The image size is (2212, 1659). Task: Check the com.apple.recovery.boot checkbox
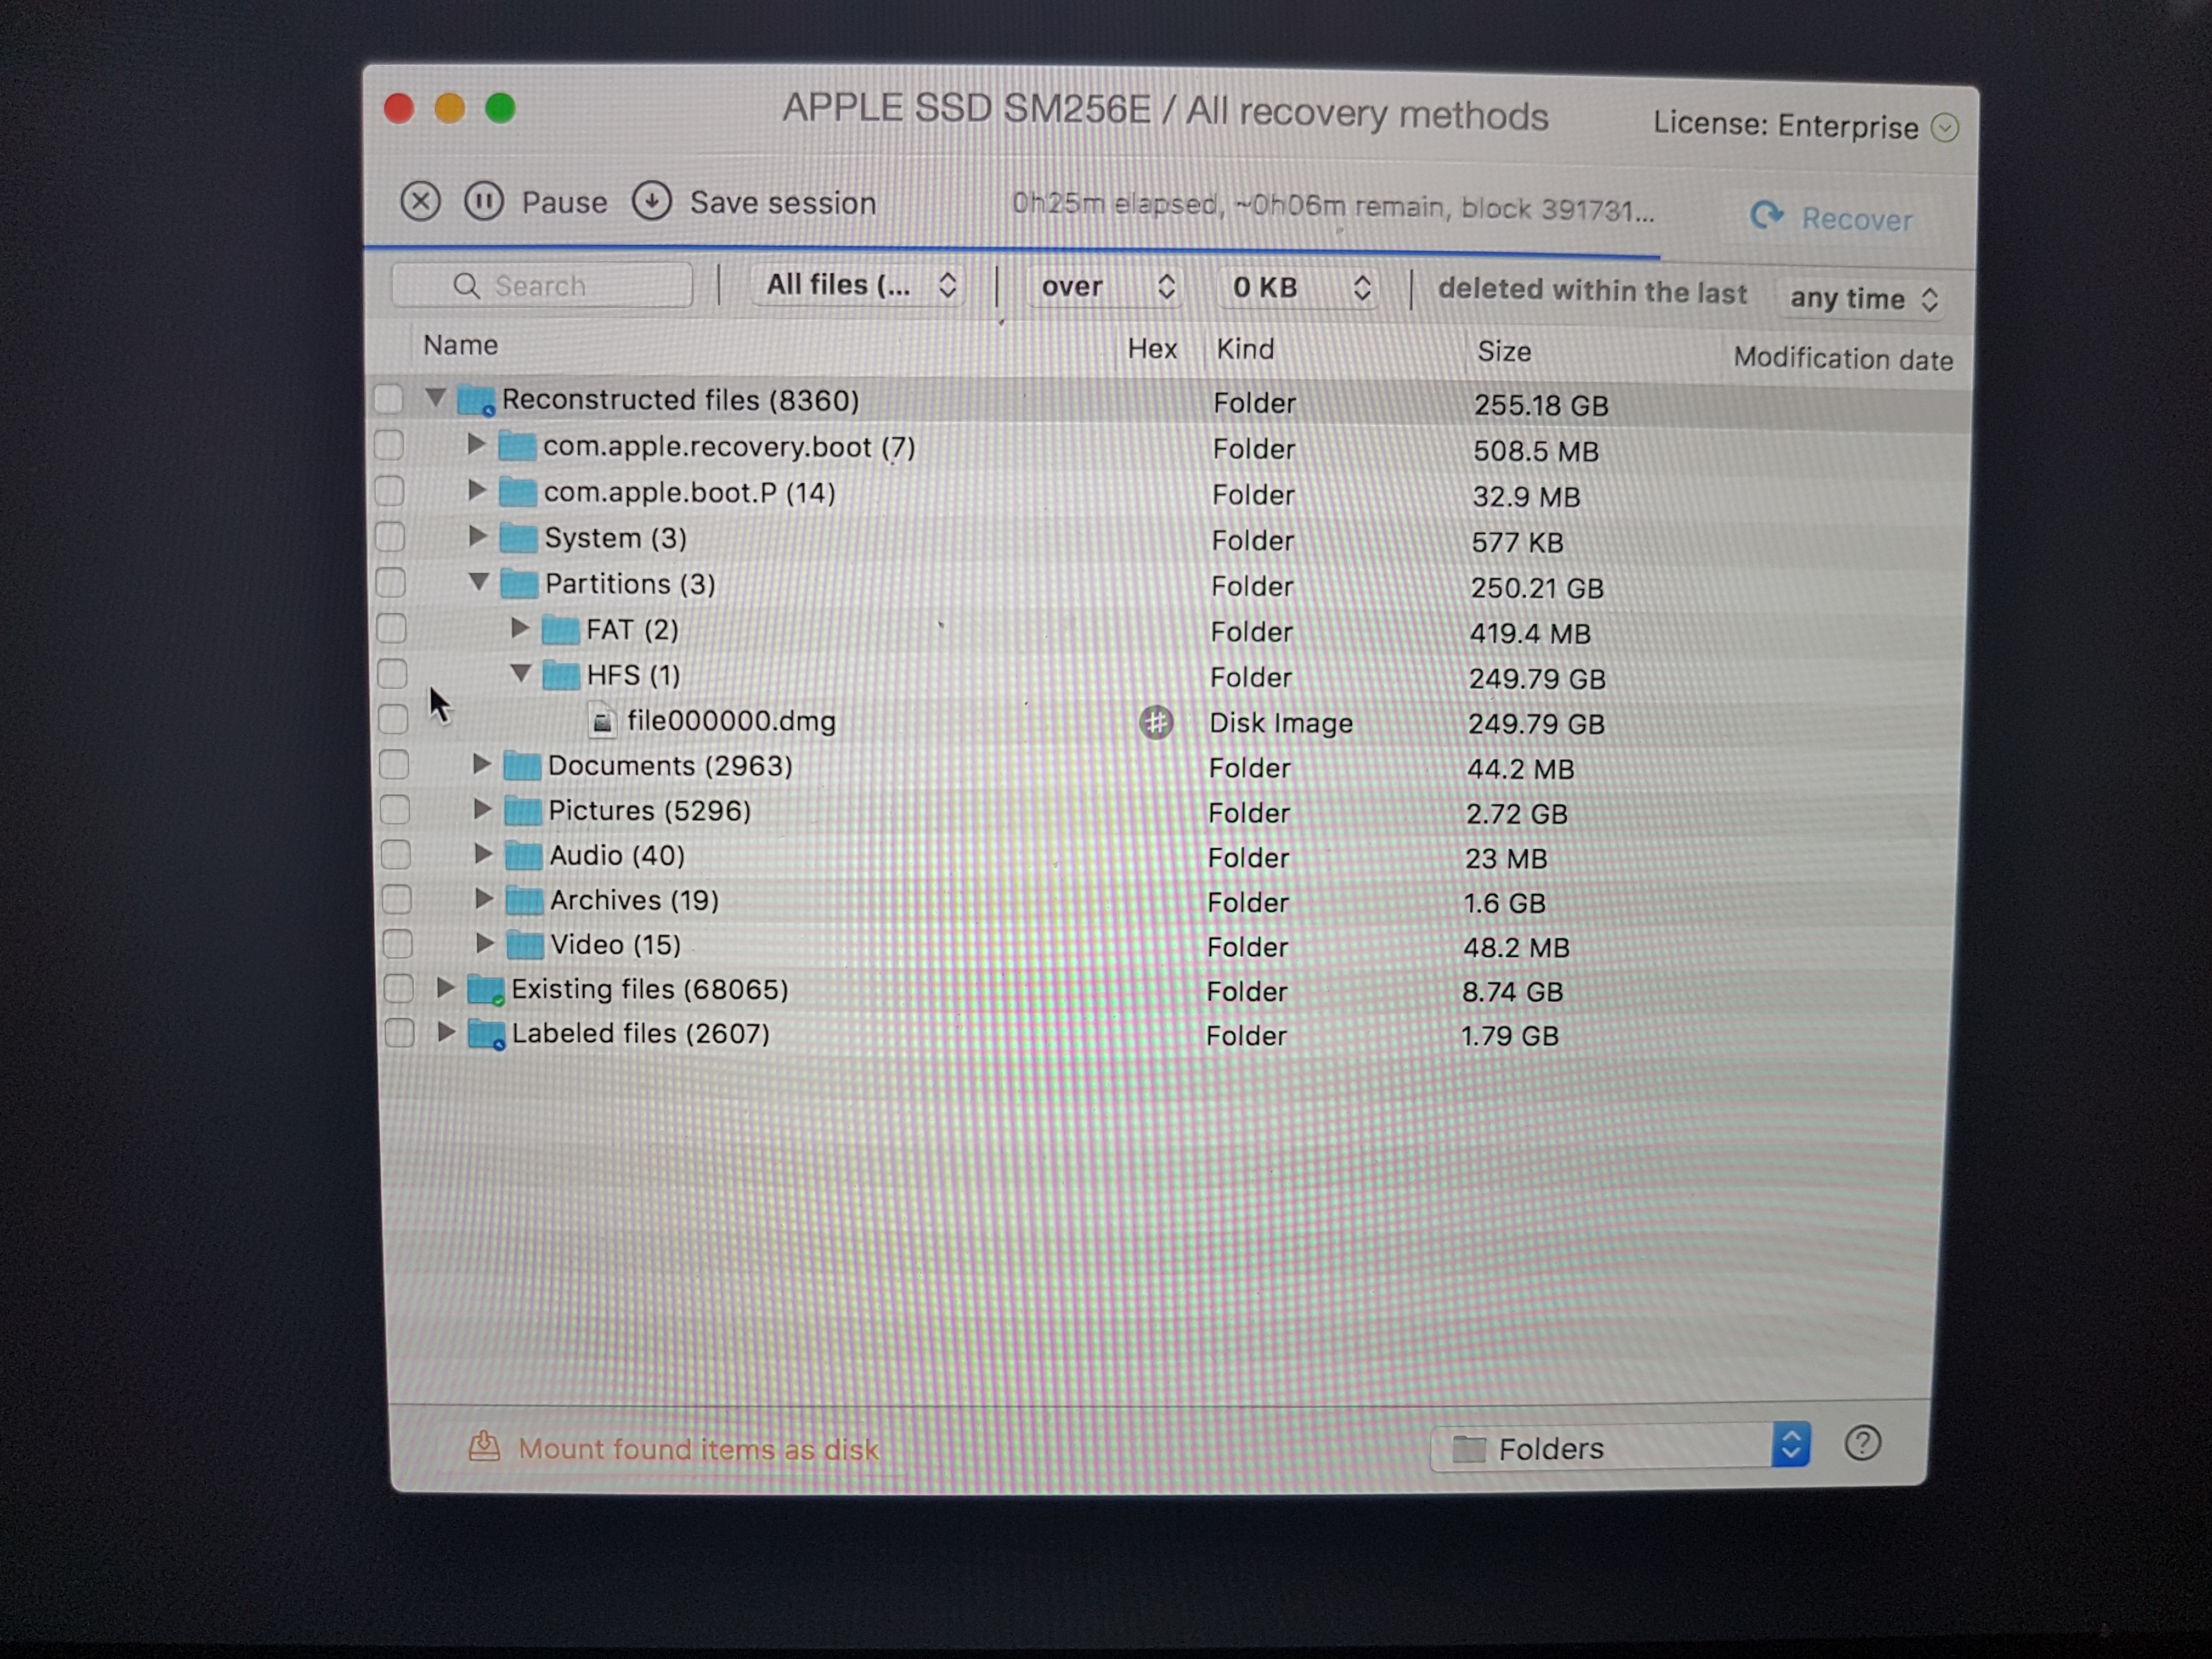click(388, 445)
